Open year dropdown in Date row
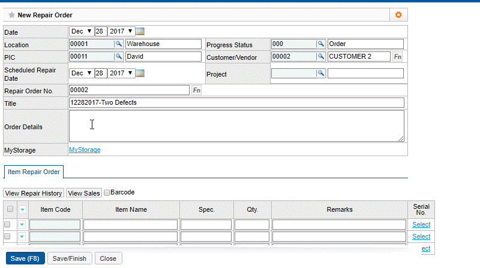 coord(121,31)
